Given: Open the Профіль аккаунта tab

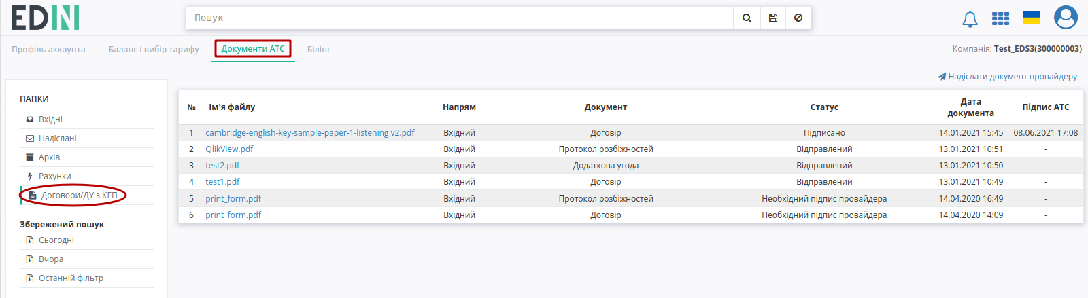Looking at the screenshot, I should (x=48, y=49).
